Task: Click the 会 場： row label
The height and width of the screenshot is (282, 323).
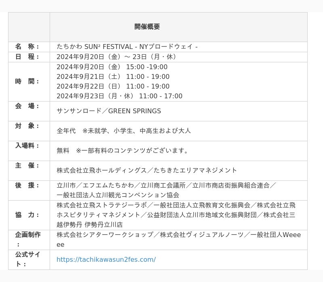Action: (x=27, y=106)
